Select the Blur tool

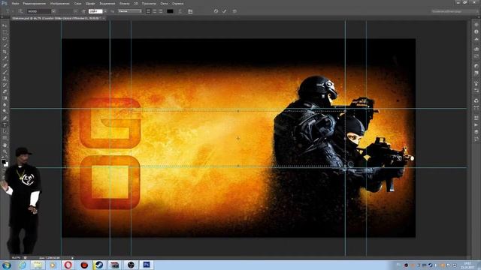pyautogui.click(x=5, y=105)
